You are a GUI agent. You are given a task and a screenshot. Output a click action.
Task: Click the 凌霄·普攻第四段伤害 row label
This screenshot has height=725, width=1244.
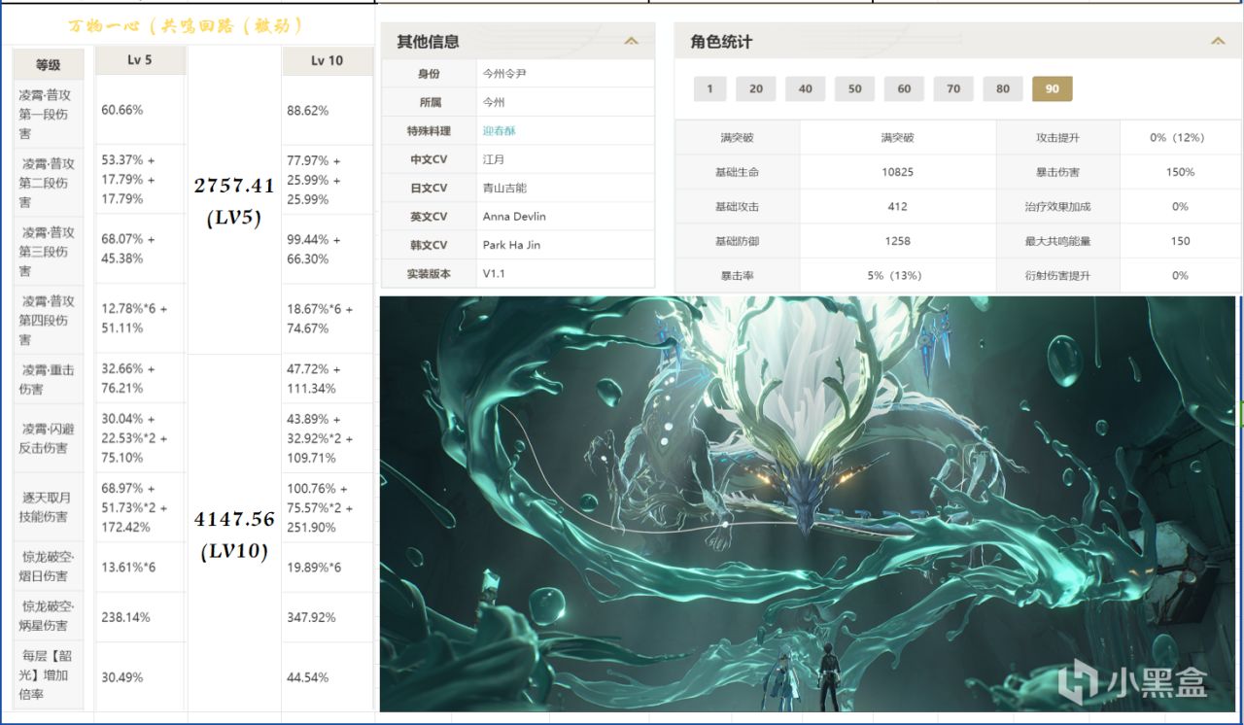point(46,320)
